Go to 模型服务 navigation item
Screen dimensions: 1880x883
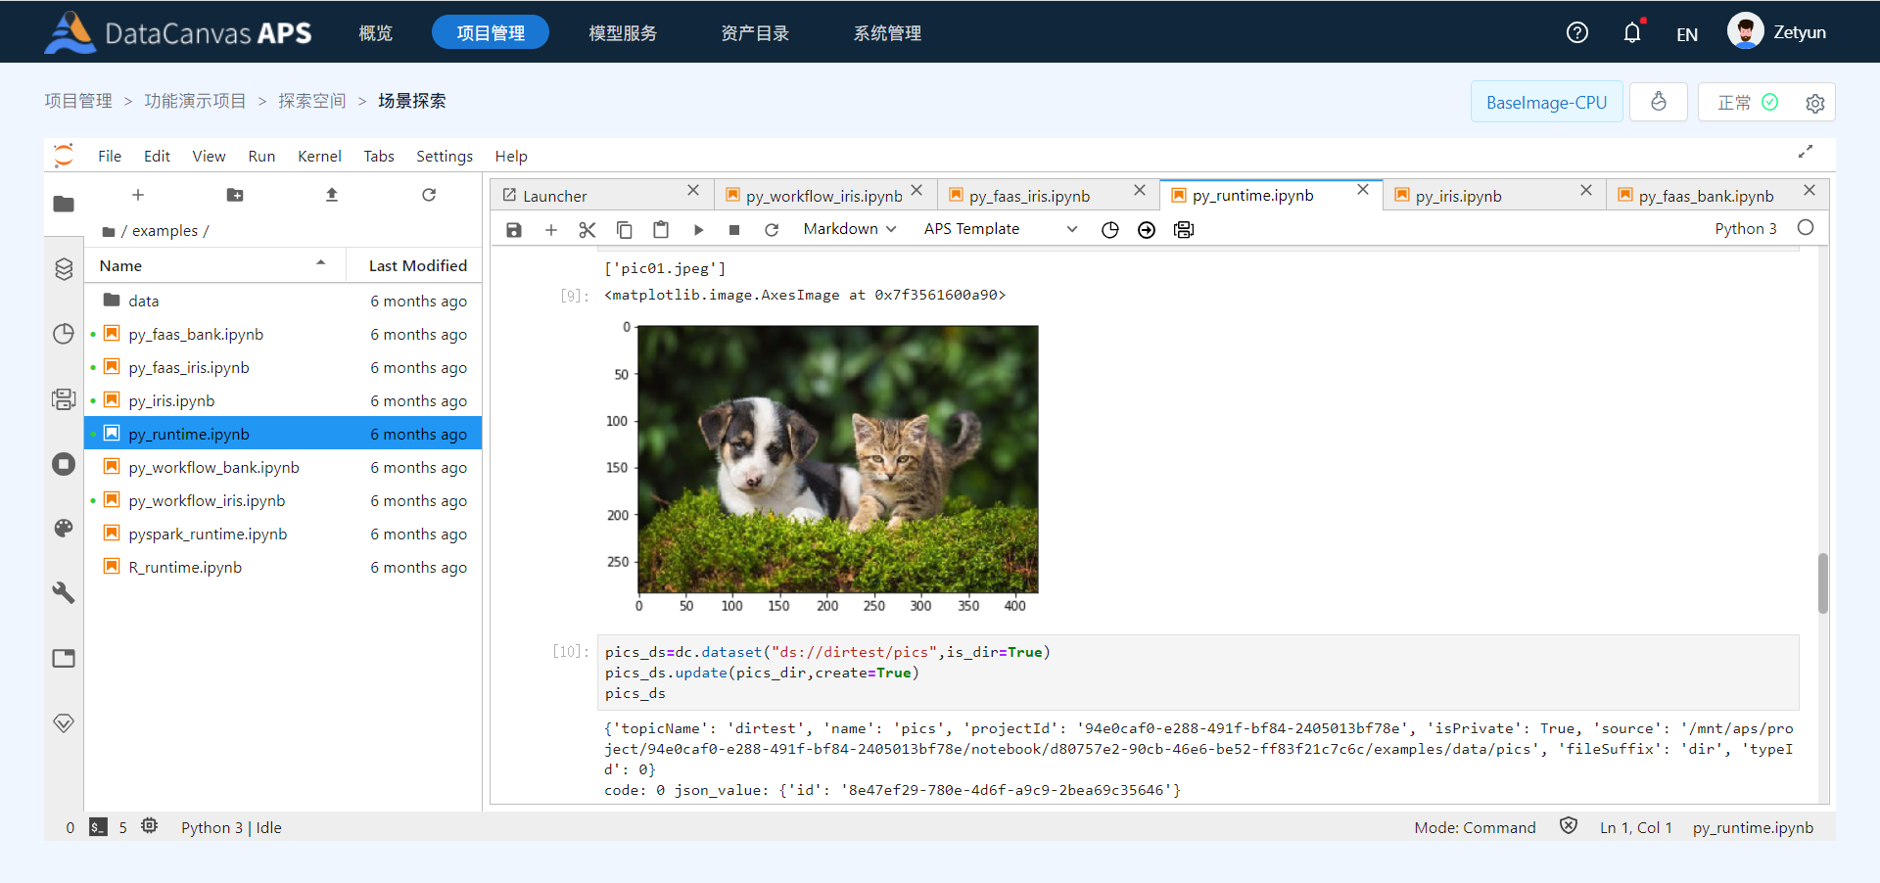pos(623,33)
